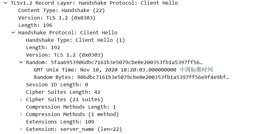Select the Random Bytes row
The height and width of the screenshot is (134, 269).
[133, 77]
